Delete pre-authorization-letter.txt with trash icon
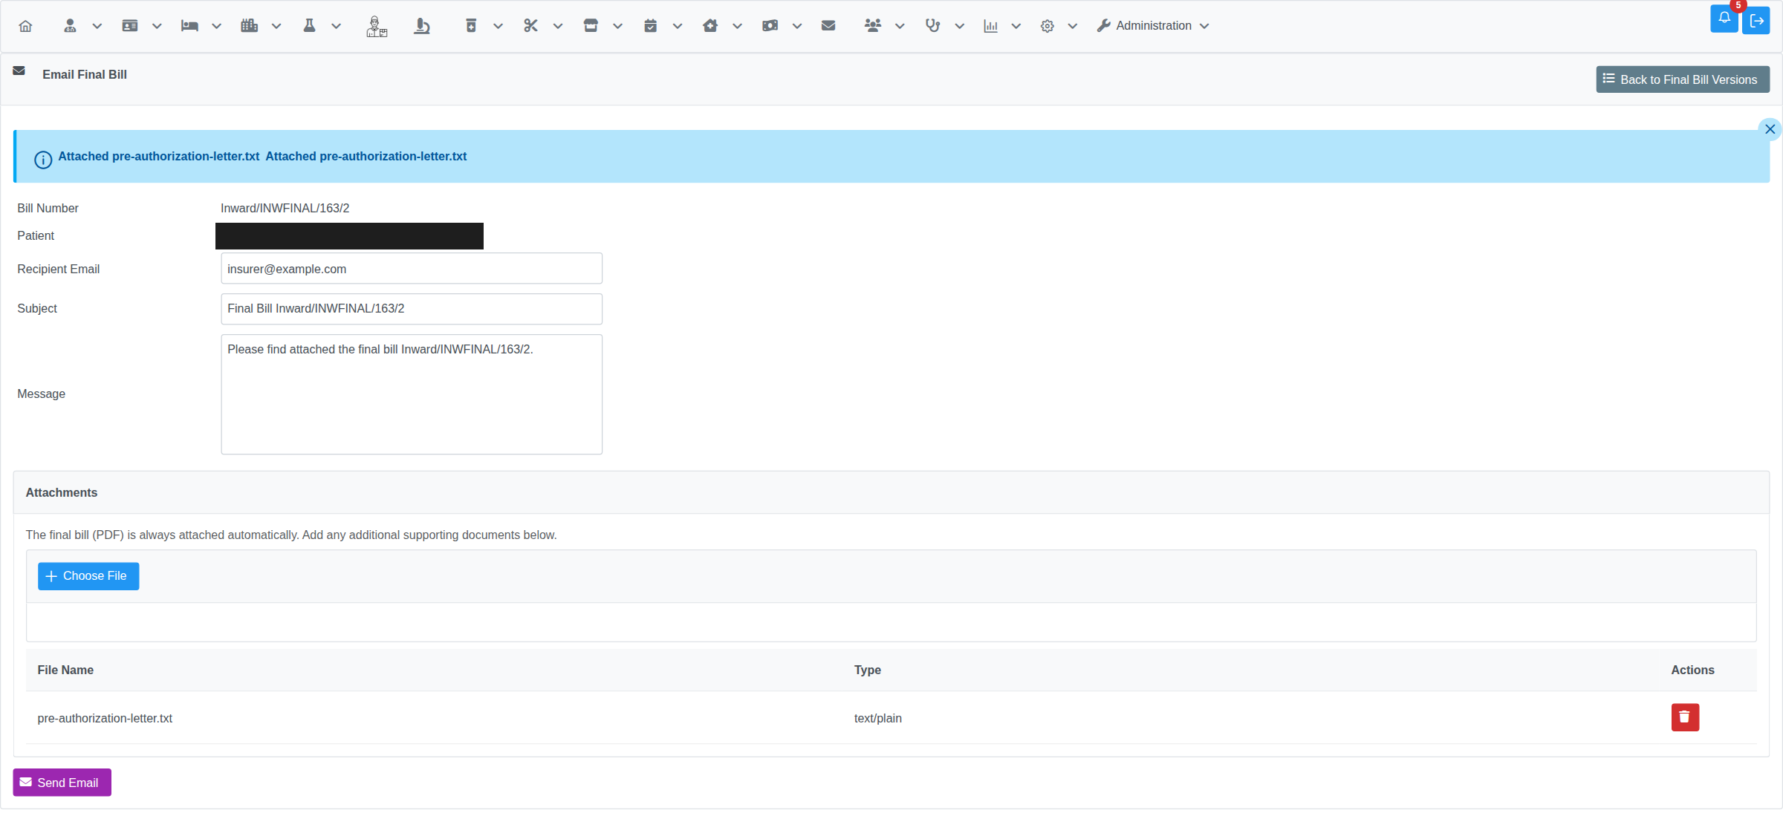 click(x=1685, y=717)
